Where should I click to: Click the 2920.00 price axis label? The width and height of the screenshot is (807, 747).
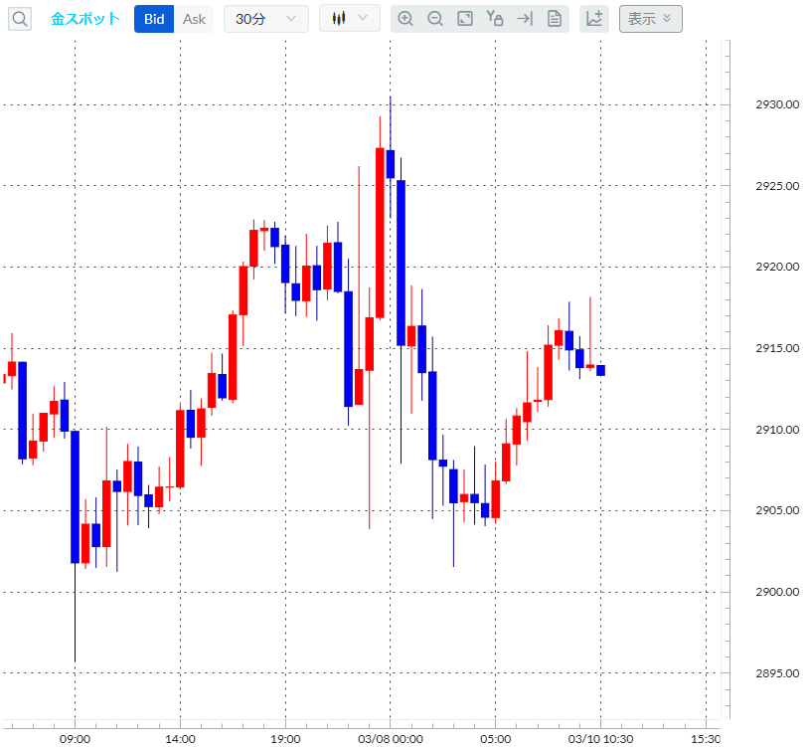coord(777,267)
